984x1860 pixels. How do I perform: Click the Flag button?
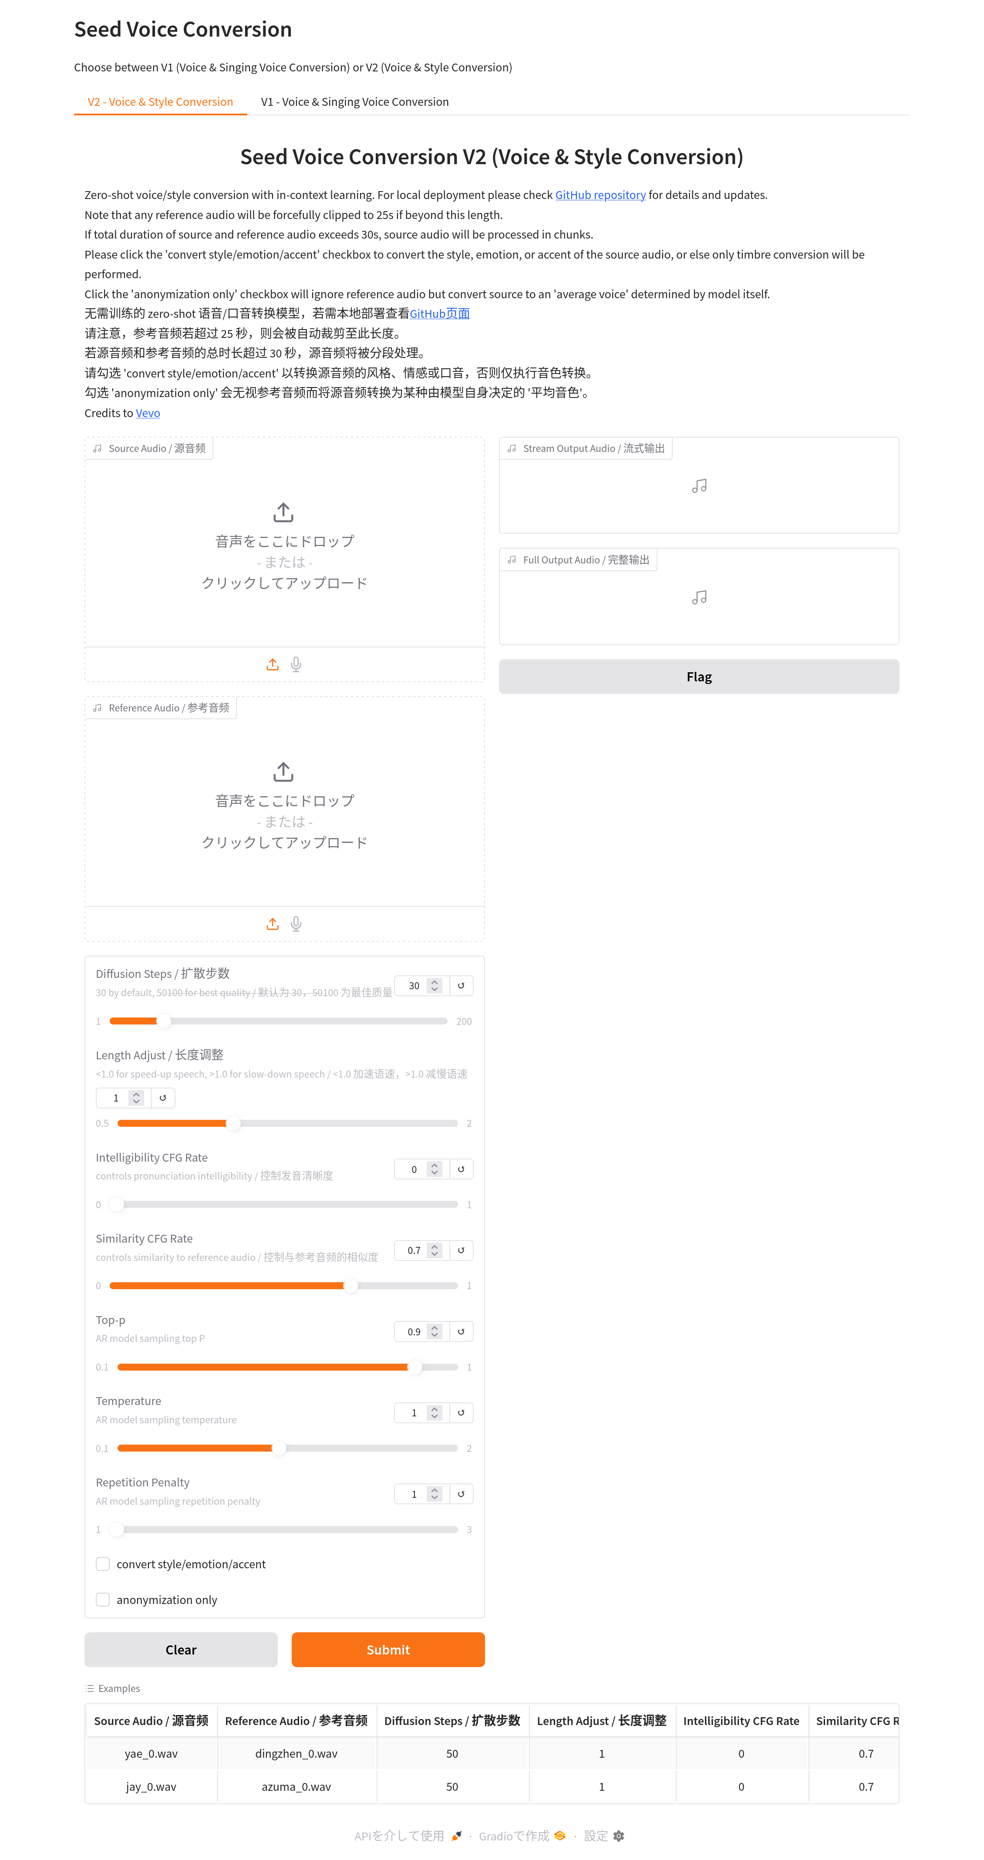698,677
